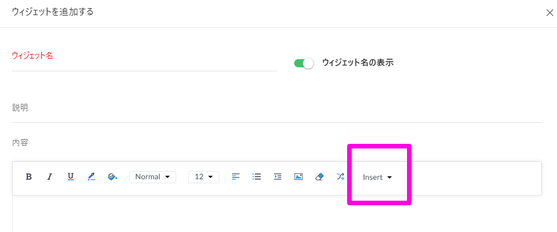Open the background fill color tool

(x=112, y=177)
